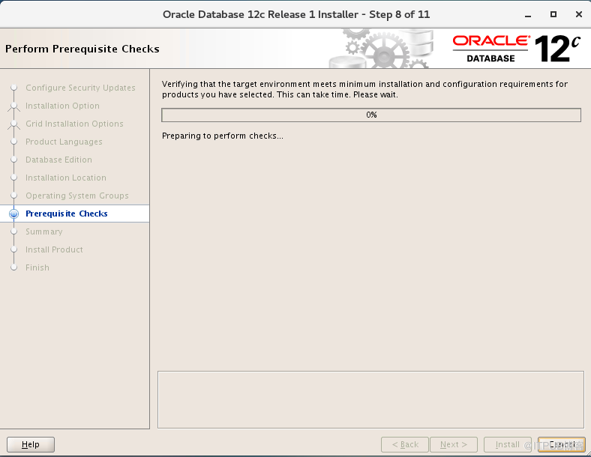The height and width of the screenshot is (457, 591).
Task: Open Database Edition step
Action: [58, 160]
